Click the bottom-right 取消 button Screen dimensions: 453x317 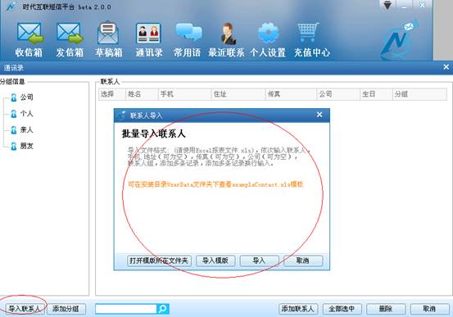430,309
